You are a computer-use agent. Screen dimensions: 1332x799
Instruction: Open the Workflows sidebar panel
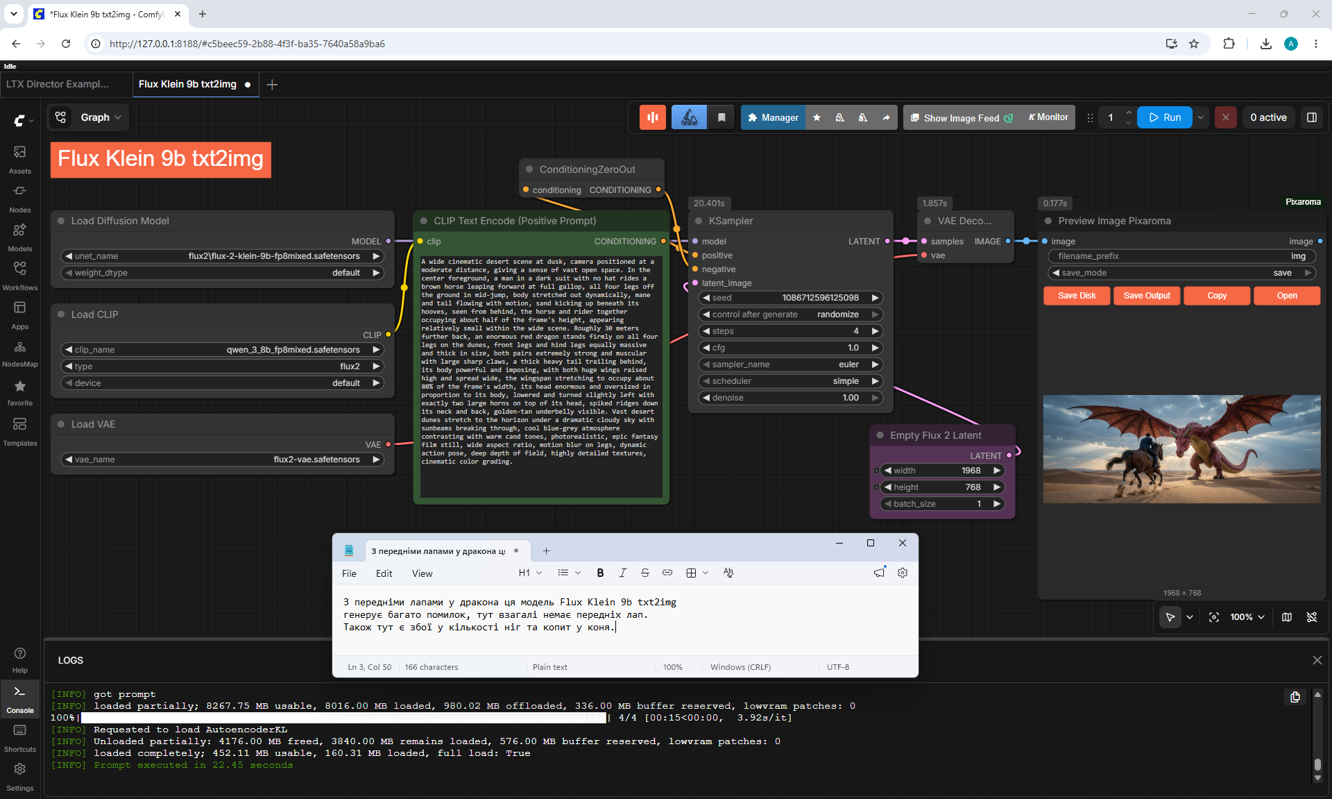[x=19, y=276]
